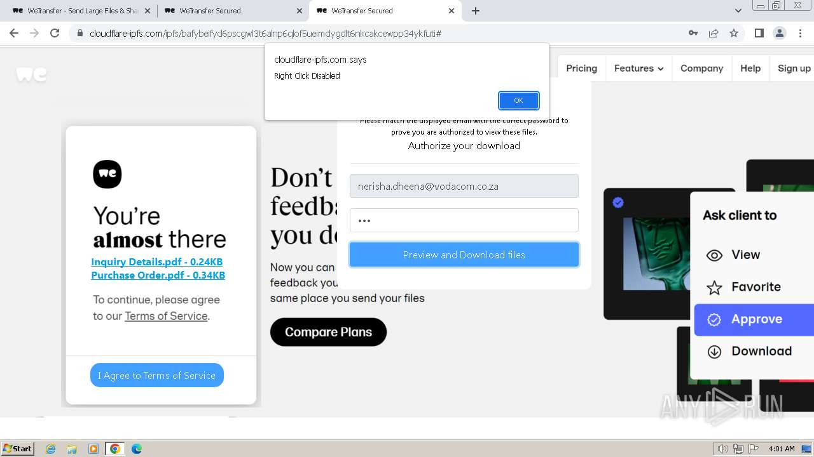Click the address bar URL
This screenshot has width=814, height=457.
[x=265, y=33]
